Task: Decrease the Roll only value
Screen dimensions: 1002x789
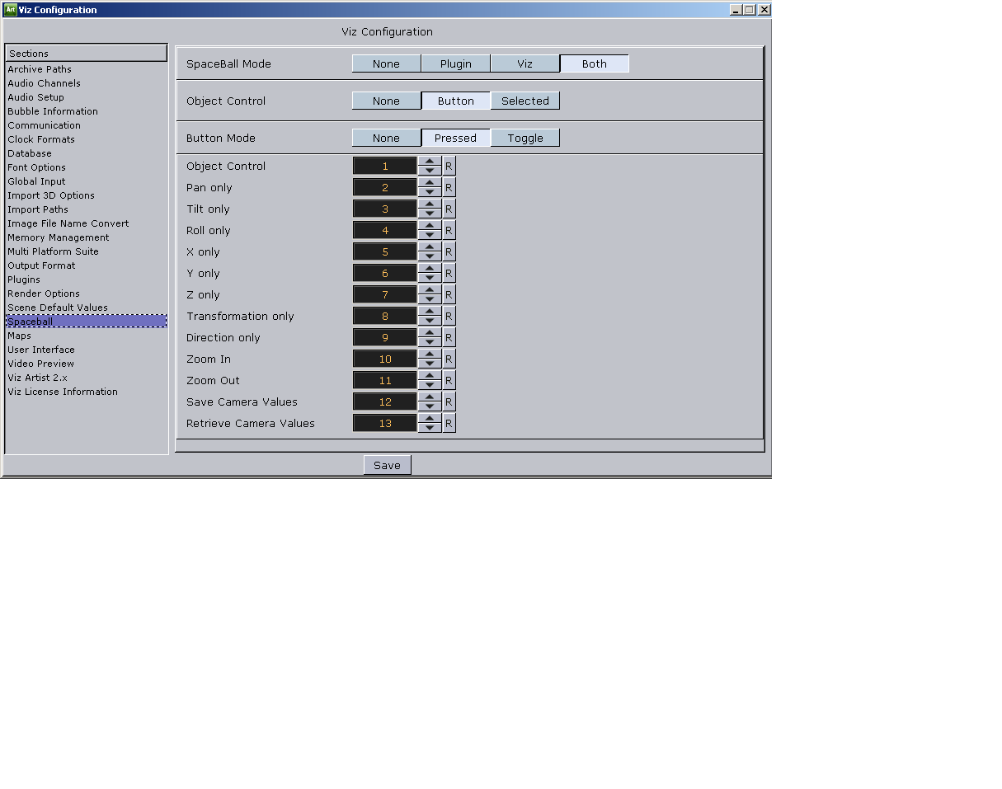Action: tap(430, 235)
